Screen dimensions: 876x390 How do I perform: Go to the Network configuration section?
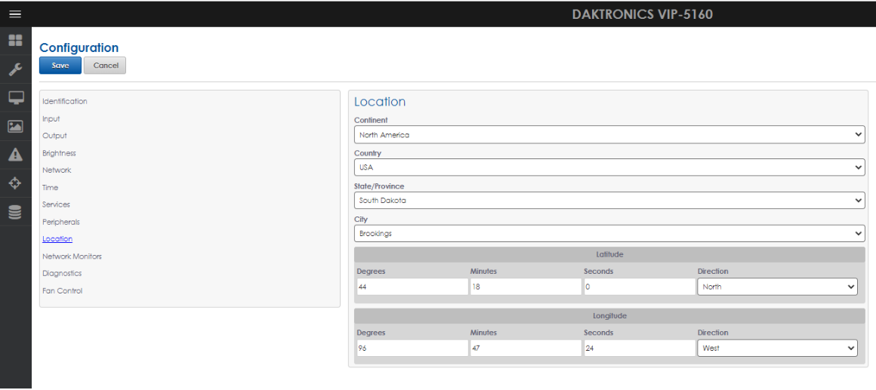click(x=57, y=170)
